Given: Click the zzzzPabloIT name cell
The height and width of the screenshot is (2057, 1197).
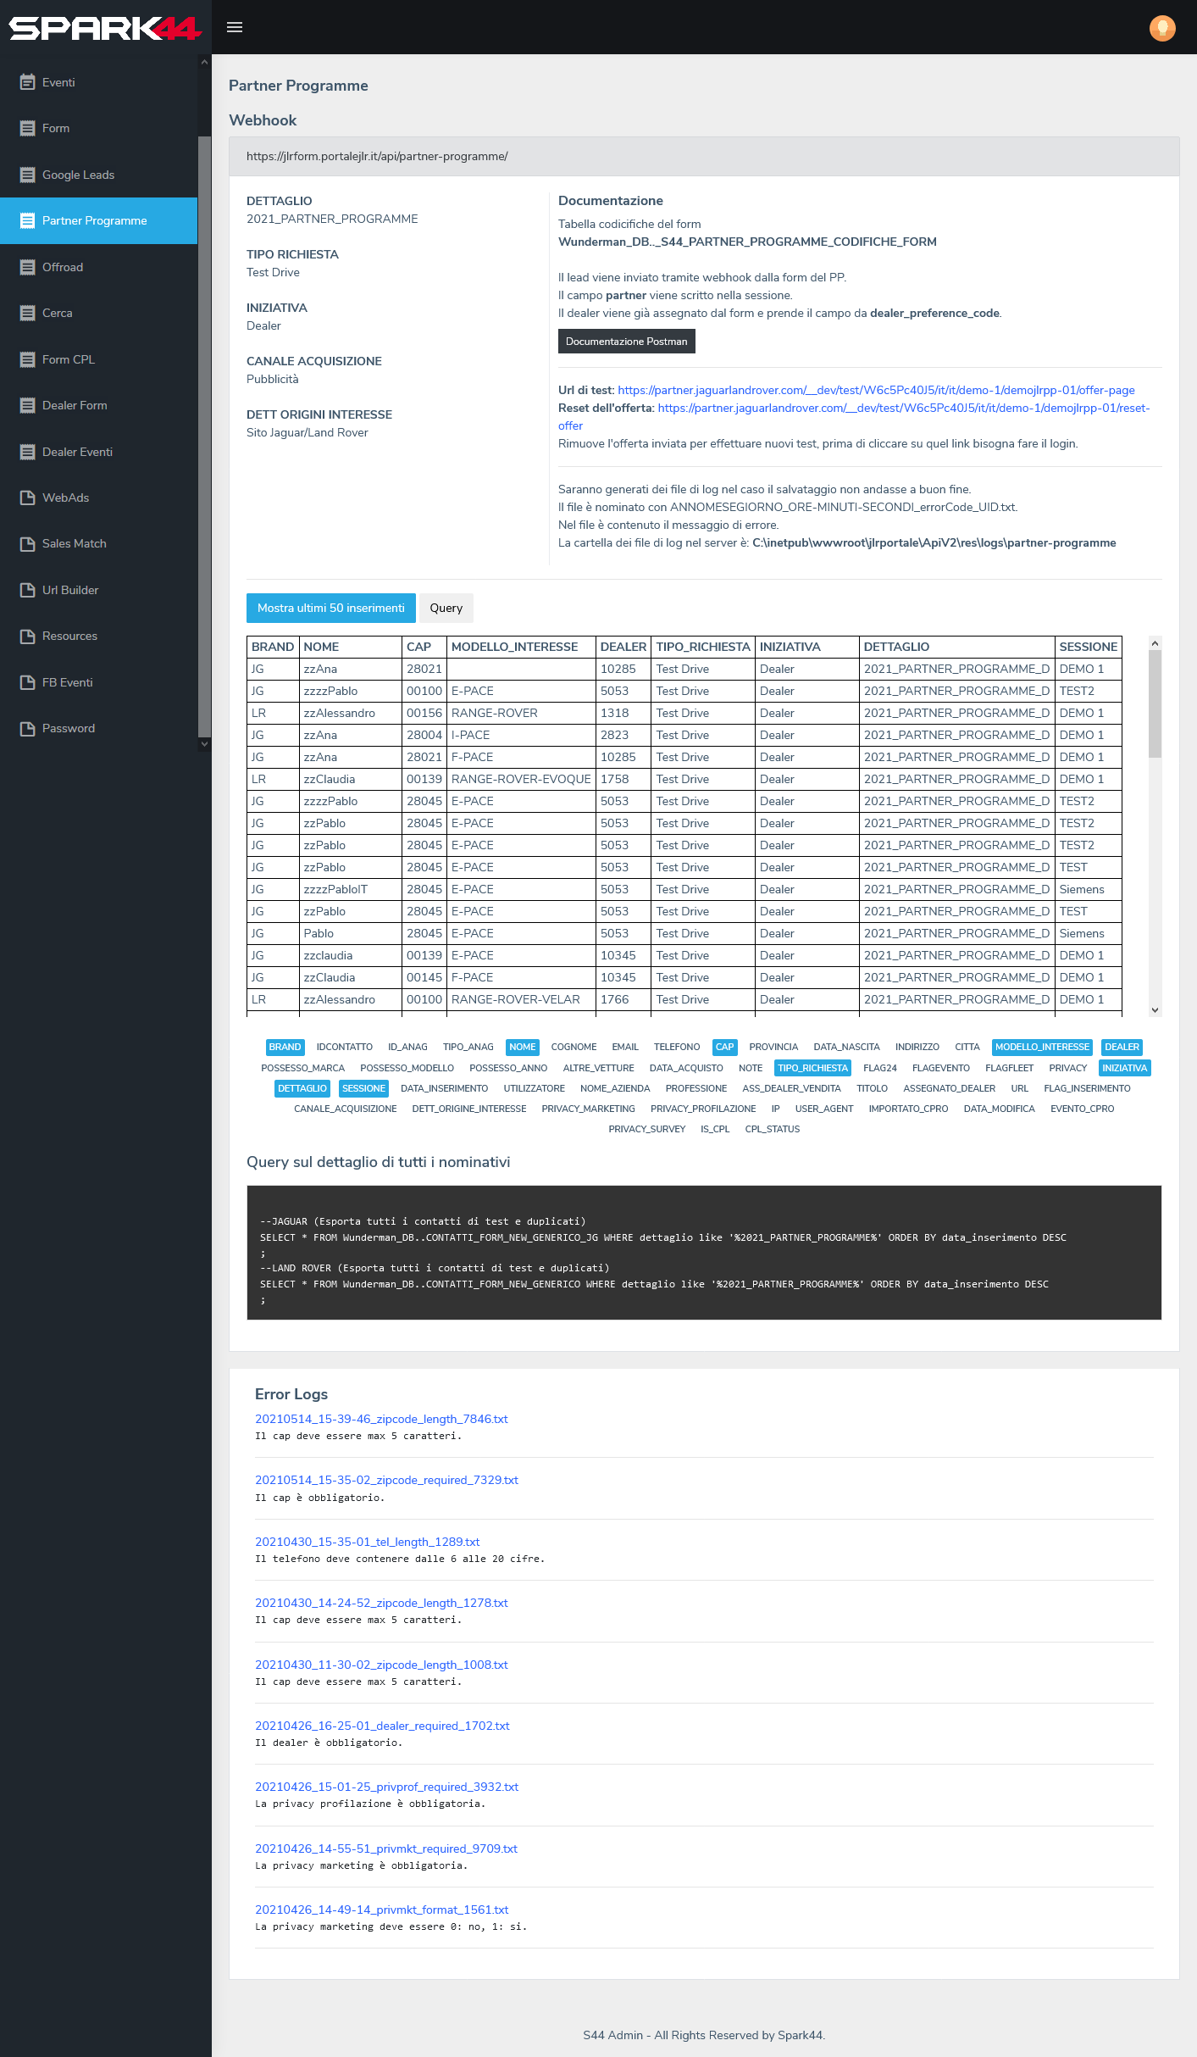Looking at the screenshot, I should click(x=351, y=889).
